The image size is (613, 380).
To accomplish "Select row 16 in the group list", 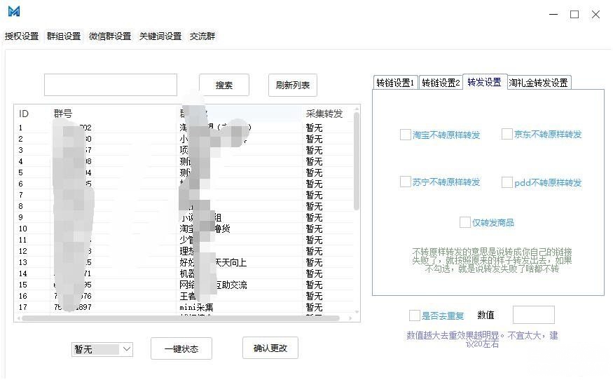I will (x=184, y=296).
